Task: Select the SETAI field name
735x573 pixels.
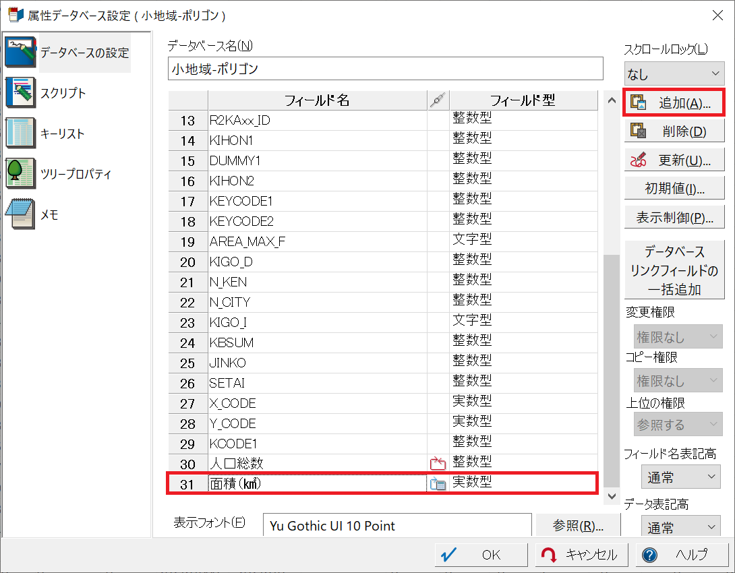Action: tap(227, 383)
